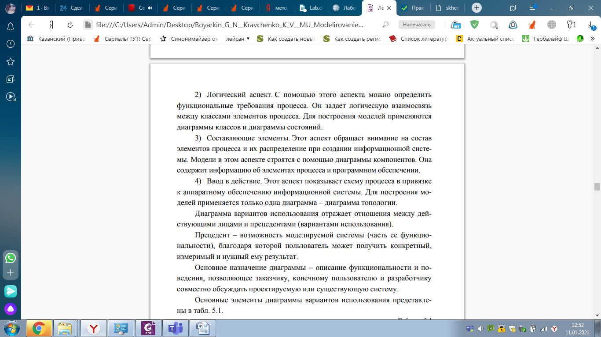Click the page info icon by address
The image size is (601, 337).
[x=88, y=25]
